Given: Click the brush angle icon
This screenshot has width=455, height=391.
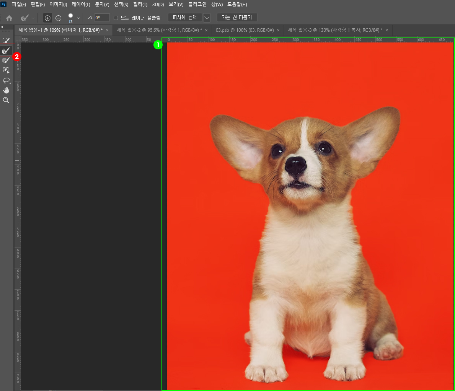Looking at the screenshot, I should click(x=90, y=18).
